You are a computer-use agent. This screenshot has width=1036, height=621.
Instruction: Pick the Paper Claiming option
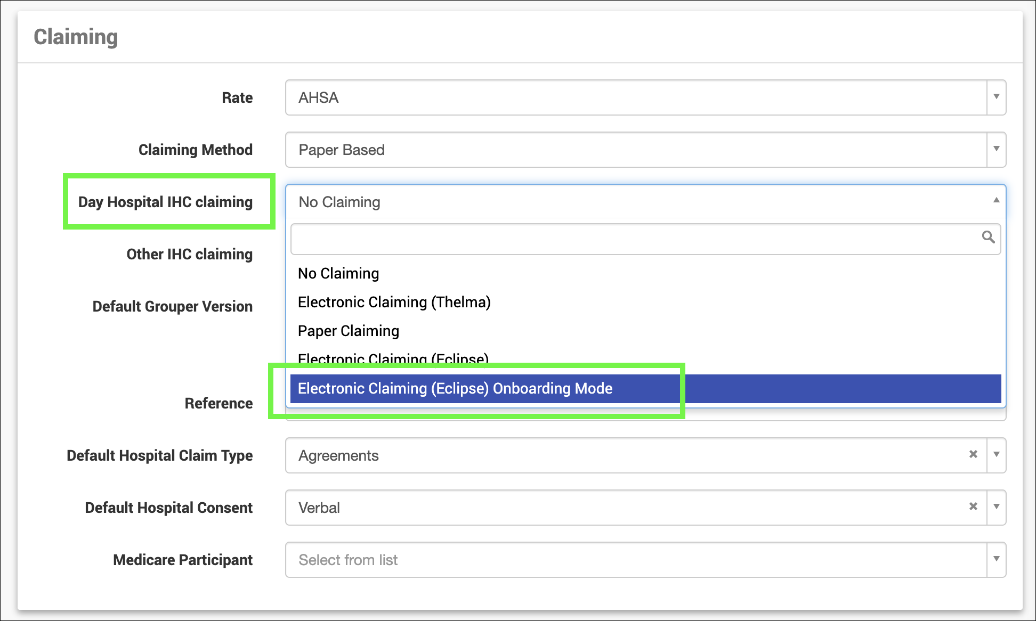[348, 331]
